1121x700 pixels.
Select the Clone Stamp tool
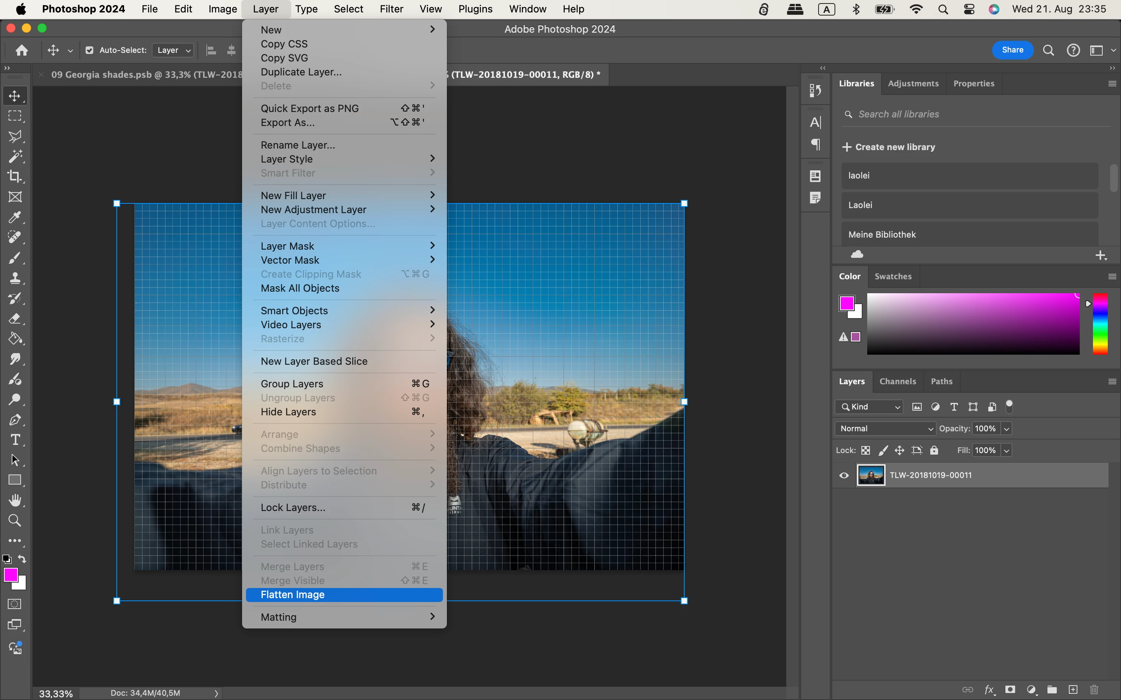pyautogui.click(x=15, y=278)
